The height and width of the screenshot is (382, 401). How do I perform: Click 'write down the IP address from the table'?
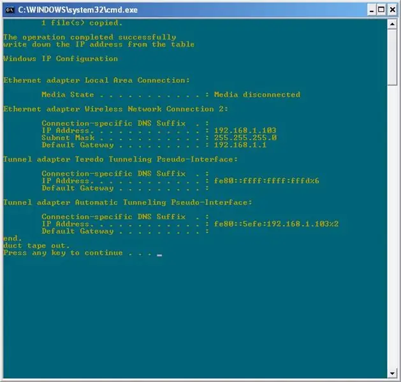99,45
